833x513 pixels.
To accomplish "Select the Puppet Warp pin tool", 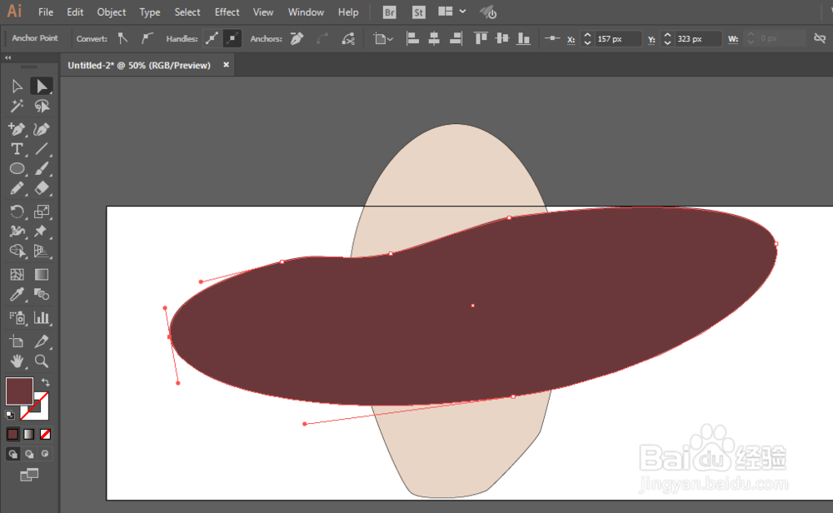I will (x=42, y=232).
